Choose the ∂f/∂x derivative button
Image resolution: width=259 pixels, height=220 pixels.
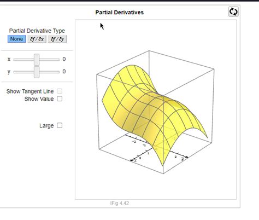(x=37, y=39)
